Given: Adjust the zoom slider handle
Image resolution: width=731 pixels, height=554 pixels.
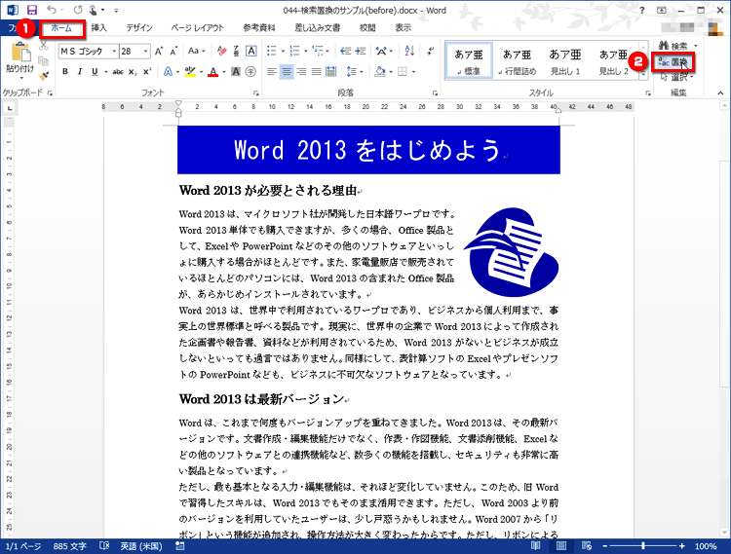Looking at the screenshot, I should (643, 545).
